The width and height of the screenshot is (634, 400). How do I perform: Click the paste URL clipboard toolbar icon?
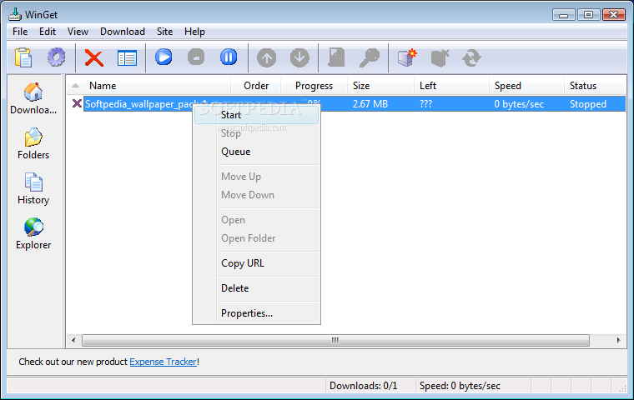point(23,57)
